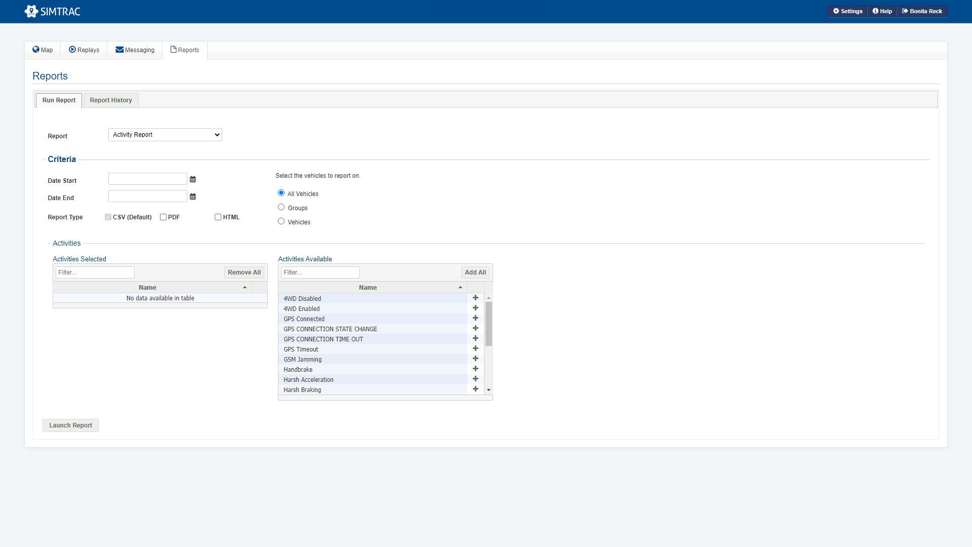Open the Reports tab
Viewport: 972px width, 547px height.
pos(185,50)
